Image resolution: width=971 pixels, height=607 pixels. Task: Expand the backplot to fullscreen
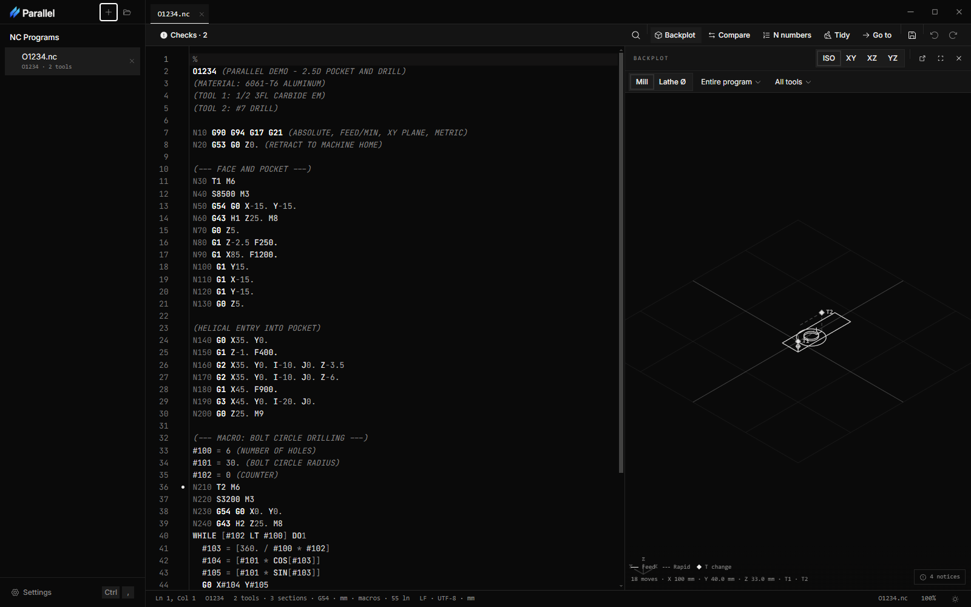pyautogui.click(x=941, y=58)
